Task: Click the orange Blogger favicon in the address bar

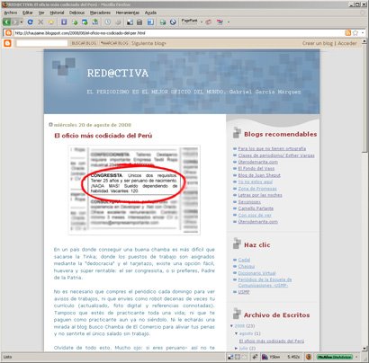Action: [x=8, y=33]
